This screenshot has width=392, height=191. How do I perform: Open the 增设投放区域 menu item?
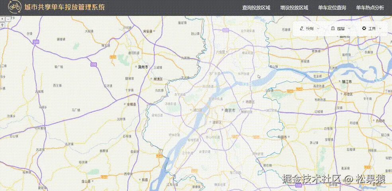(x=294, y=8)
